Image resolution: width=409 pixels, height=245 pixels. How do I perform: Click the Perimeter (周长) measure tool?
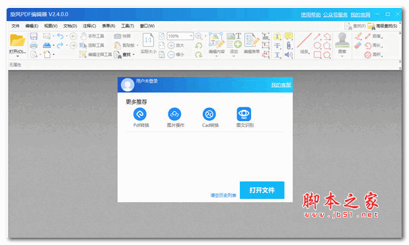click(374, 45)
